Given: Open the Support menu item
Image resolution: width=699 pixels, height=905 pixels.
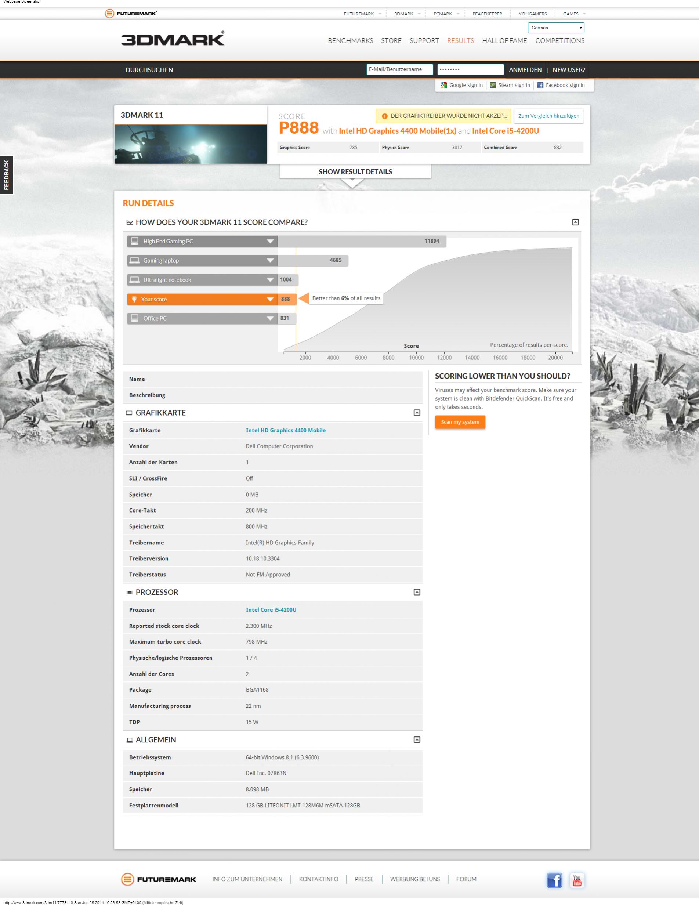Looking at the screenshot, I should point(424,41).
